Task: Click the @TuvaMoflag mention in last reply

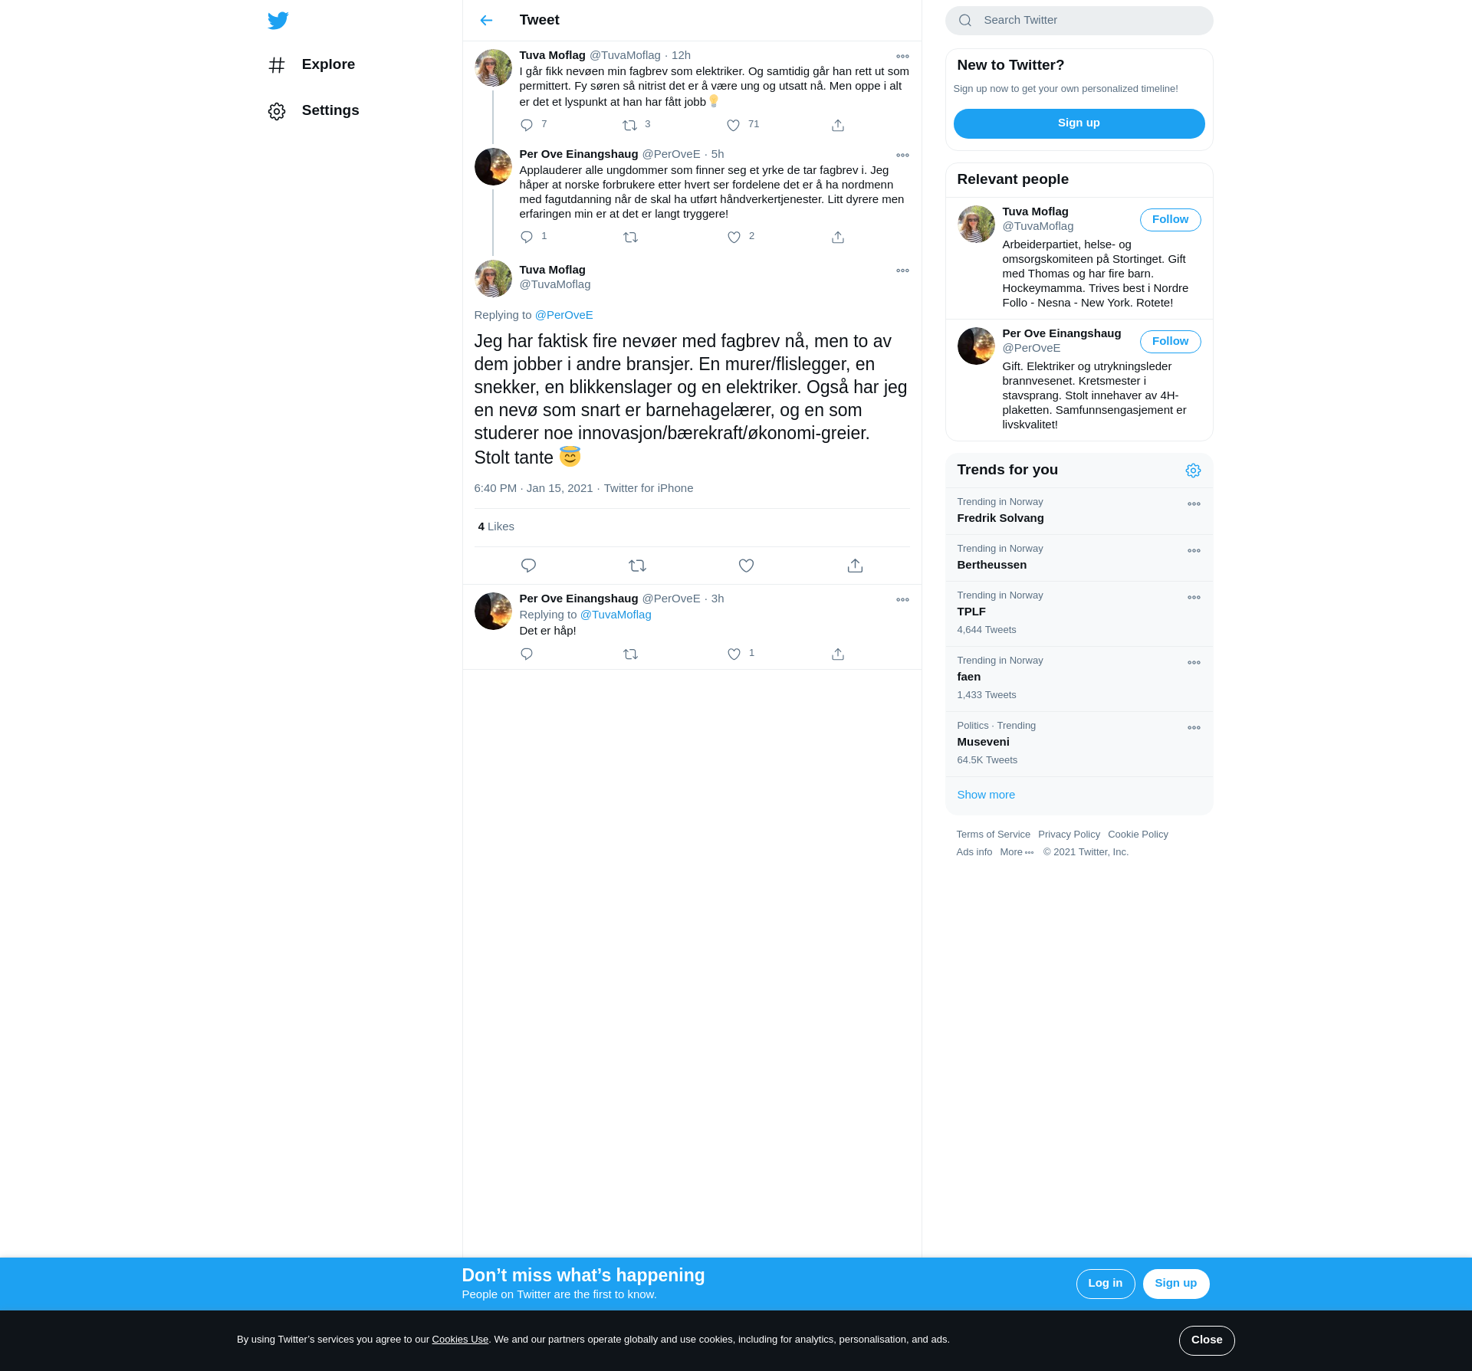Action: [616, 615]
